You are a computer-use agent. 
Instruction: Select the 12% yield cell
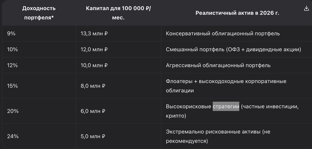(39, 65)
